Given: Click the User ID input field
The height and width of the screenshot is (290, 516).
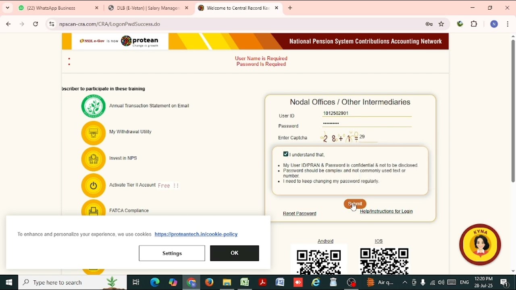Looking at the screenshot, I should (x=367, y=114).
